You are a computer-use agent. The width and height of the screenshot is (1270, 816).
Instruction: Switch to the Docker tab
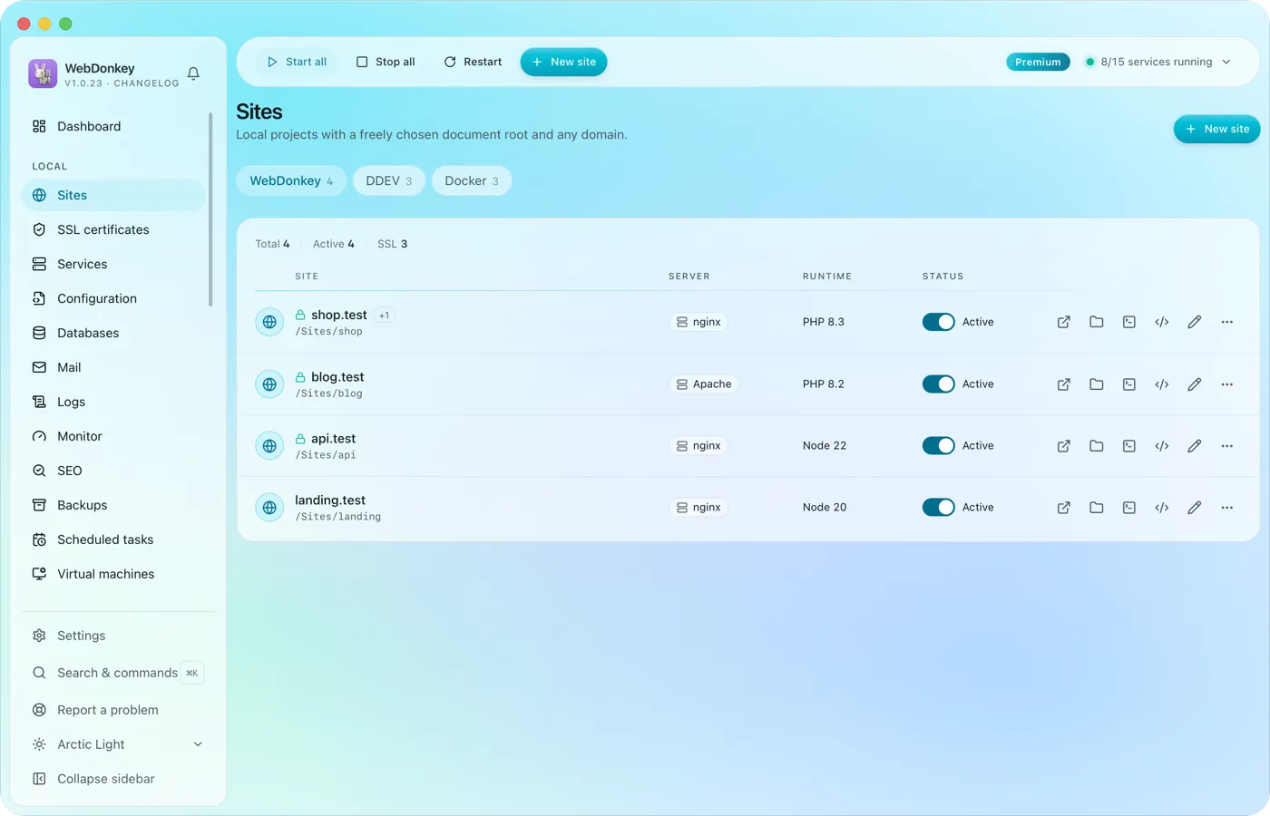tap(472, 180)
